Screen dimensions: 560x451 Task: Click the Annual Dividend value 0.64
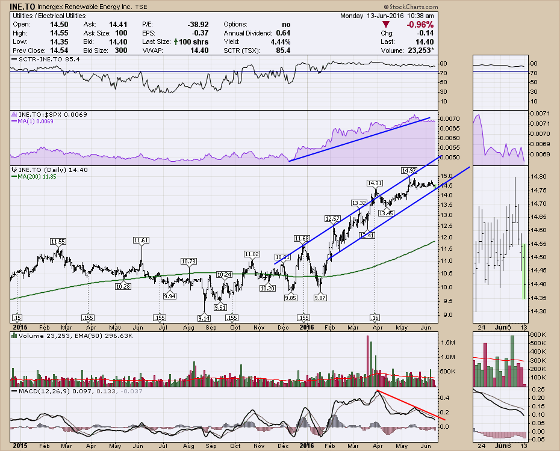click(x=283, y=33)
